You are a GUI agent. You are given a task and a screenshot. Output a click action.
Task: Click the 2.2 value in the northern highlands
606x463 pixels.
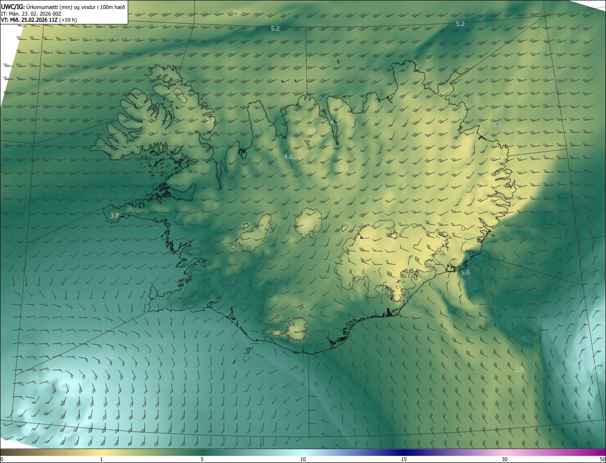click(344, 168)
